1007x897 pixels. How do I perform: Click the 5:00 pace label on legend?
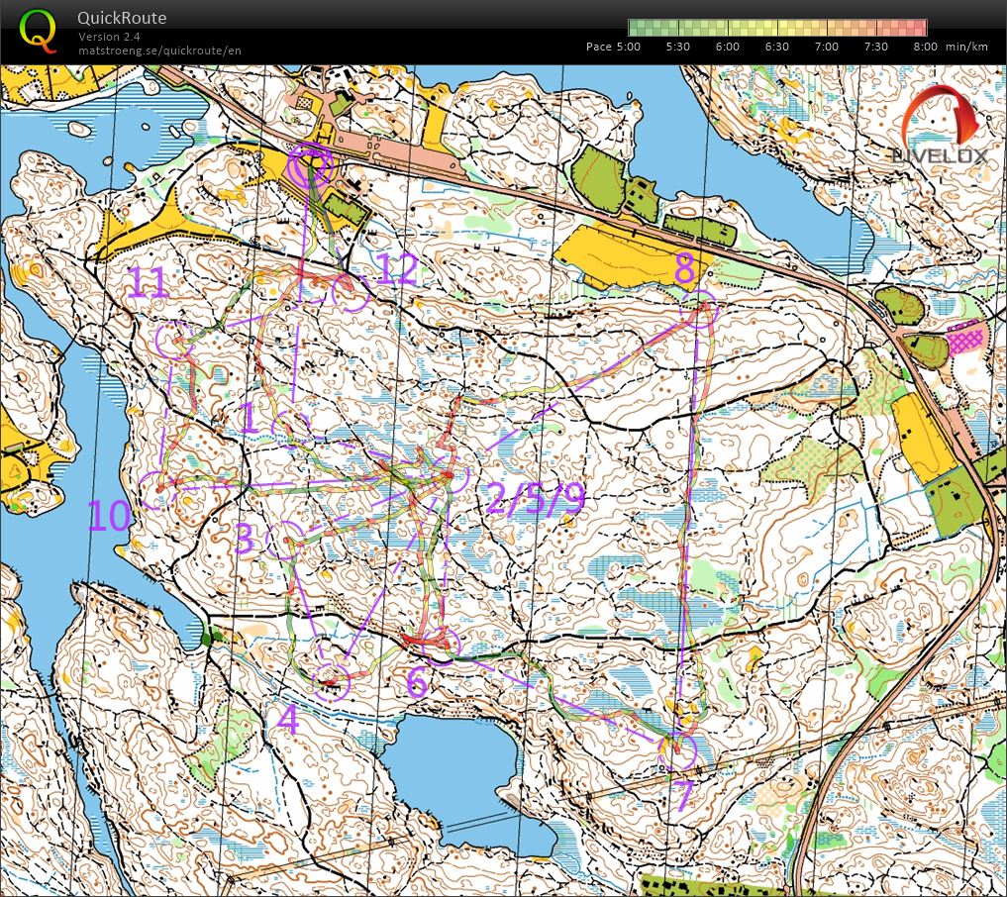pyautogui.click(x=628, y=47)
